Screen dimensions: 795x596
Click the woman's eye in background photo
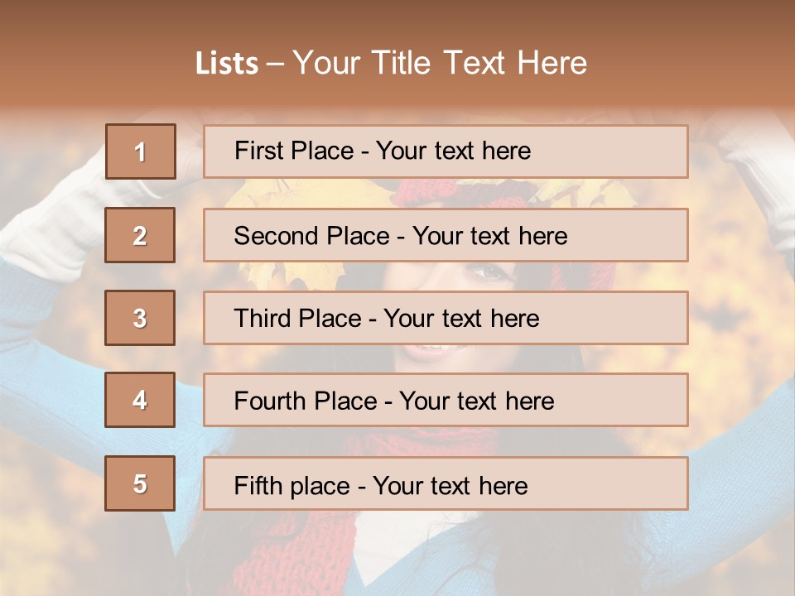(487, 273)
